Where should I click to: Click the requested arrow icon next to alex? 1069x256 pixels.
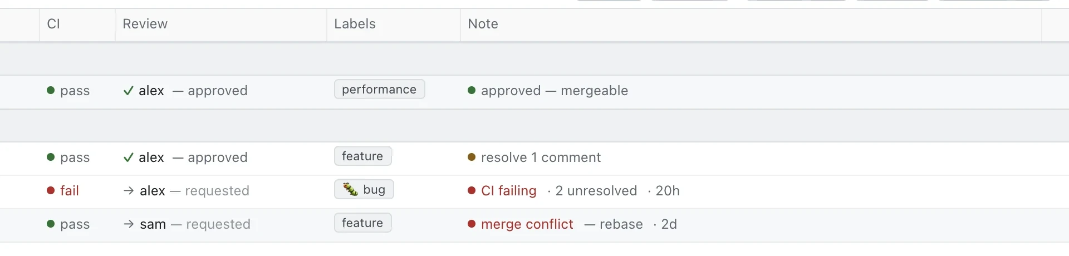pyautogui.click(x=129, y=191)
